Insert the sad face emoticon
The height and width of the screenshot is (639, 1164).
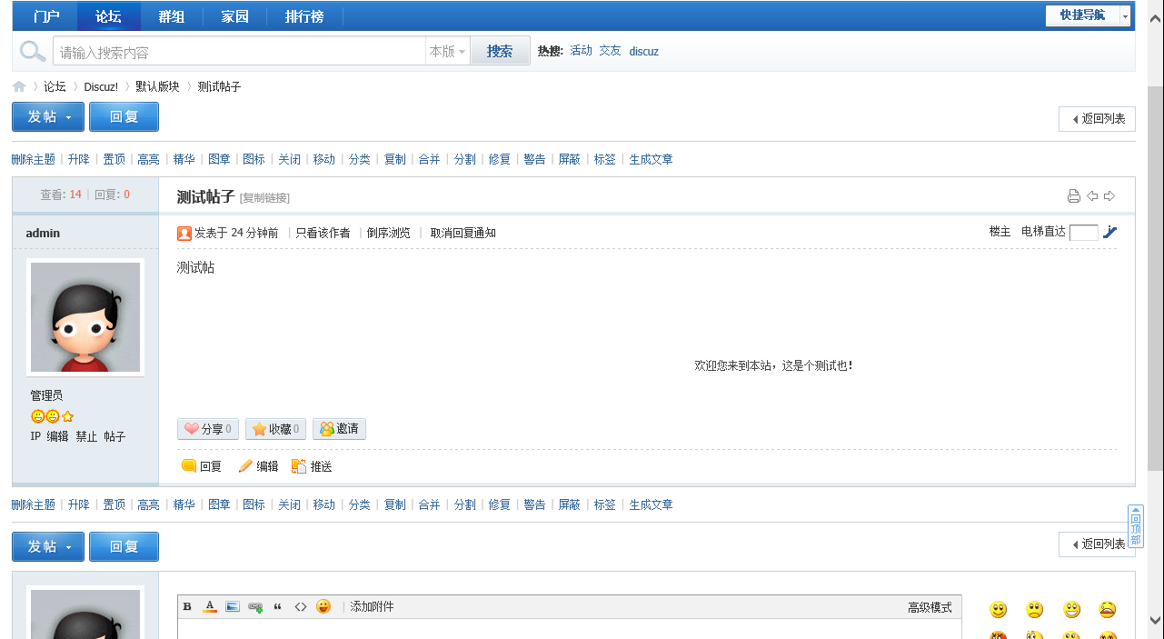[x=1035, y=610]
